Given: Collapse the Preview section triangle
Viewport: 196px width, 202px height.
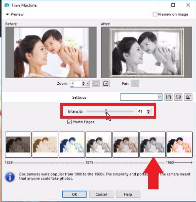Looking at the screenshot, I should click(7, 14).
